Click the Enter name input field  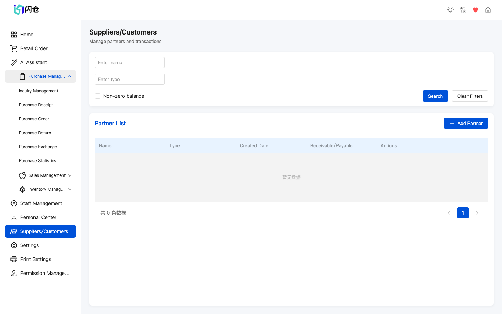pyautogui.click(x=129, y=62)
